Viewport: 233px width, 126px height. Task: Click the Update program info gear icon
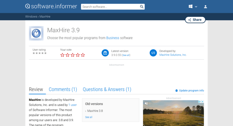[177, 91]
